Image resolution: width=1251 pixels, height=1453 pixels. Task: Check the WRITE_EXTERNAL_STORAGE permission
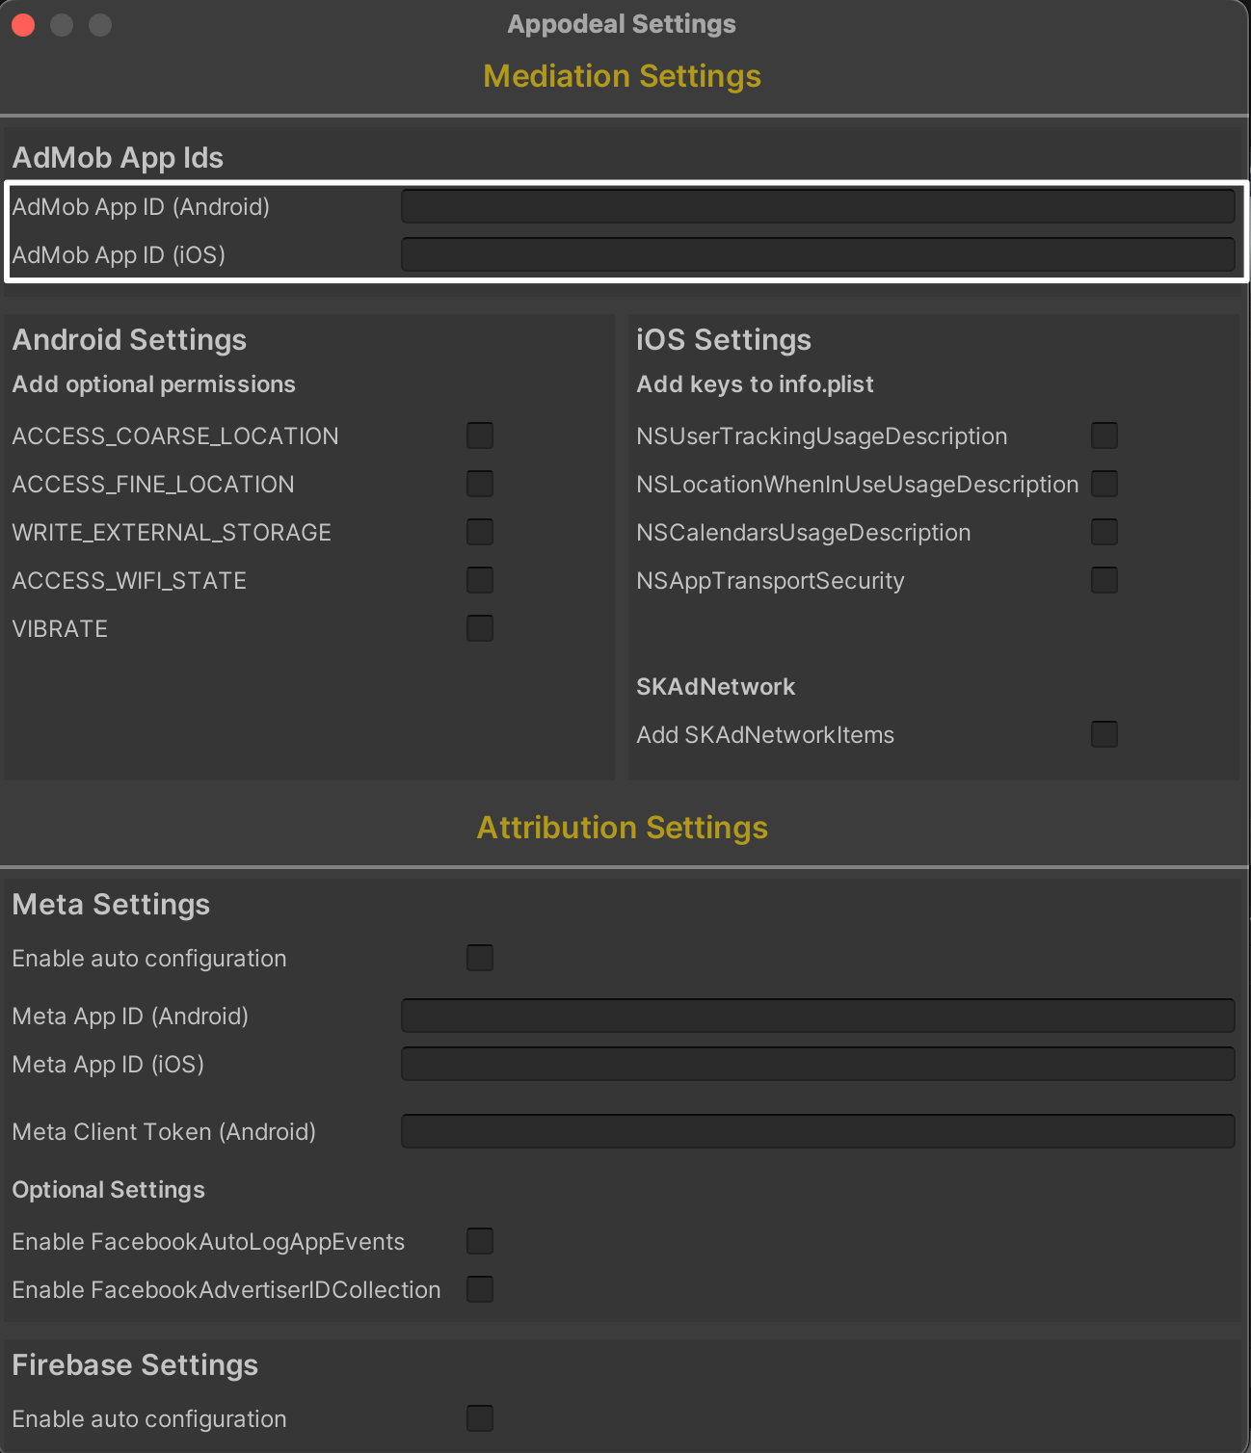pyautogui.click(x=480, y=532)
